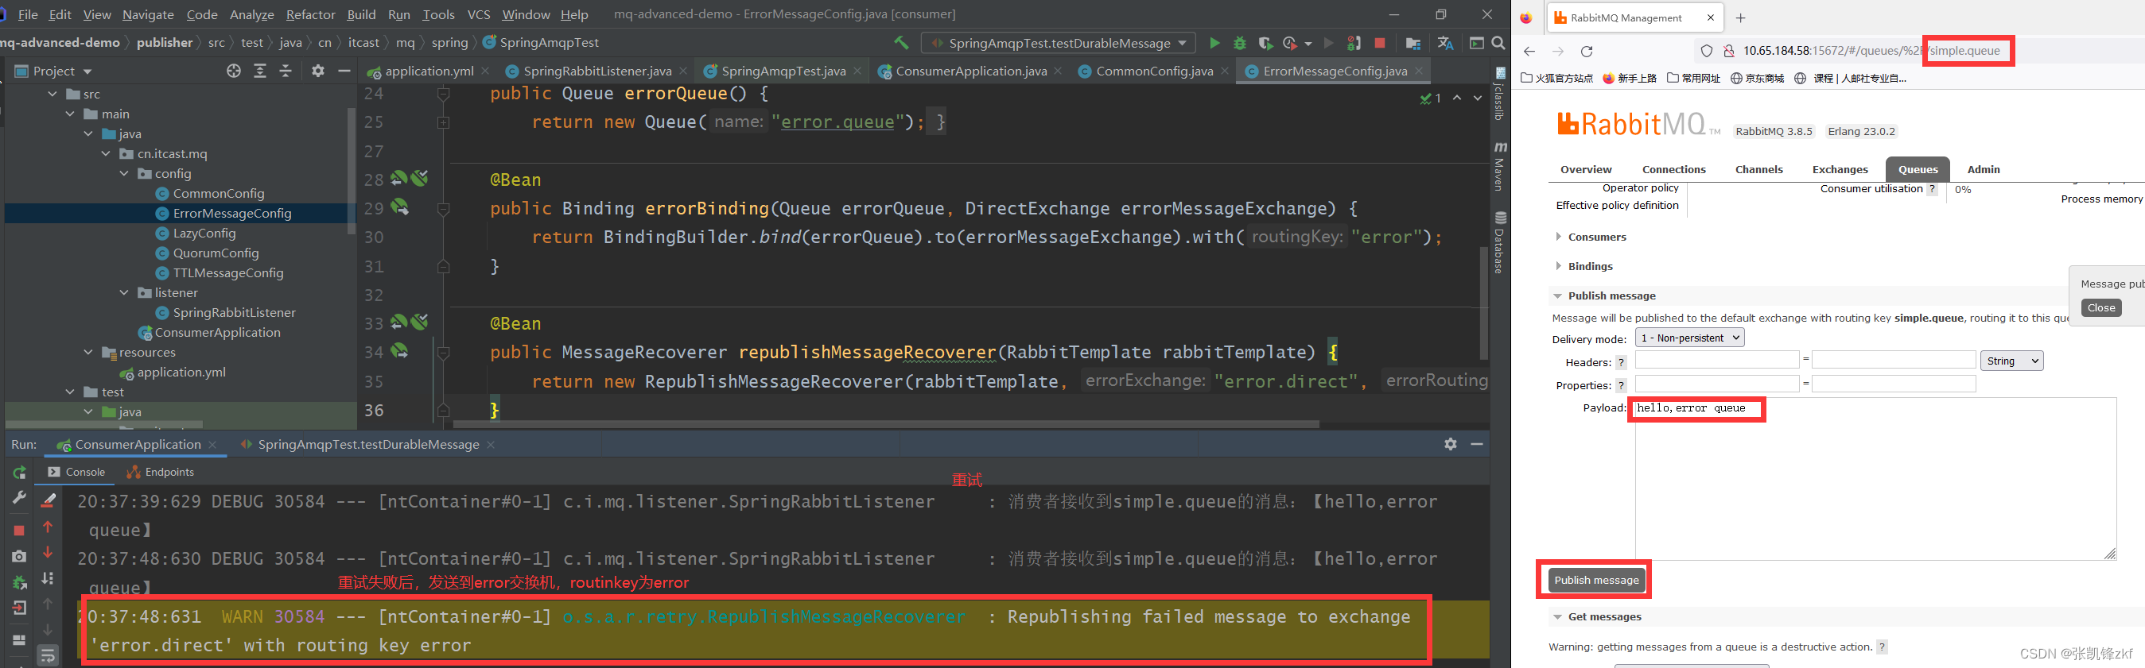Go back in the Firefox browser
This screenshot has width=2145, height=668.
(1529, 52)
